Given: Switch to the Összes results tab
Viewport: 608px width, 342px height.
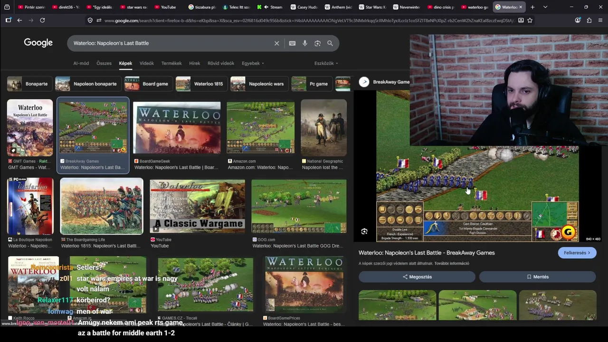Looking at the screenshot, I should pyautogui.click(x=104, y=63).
